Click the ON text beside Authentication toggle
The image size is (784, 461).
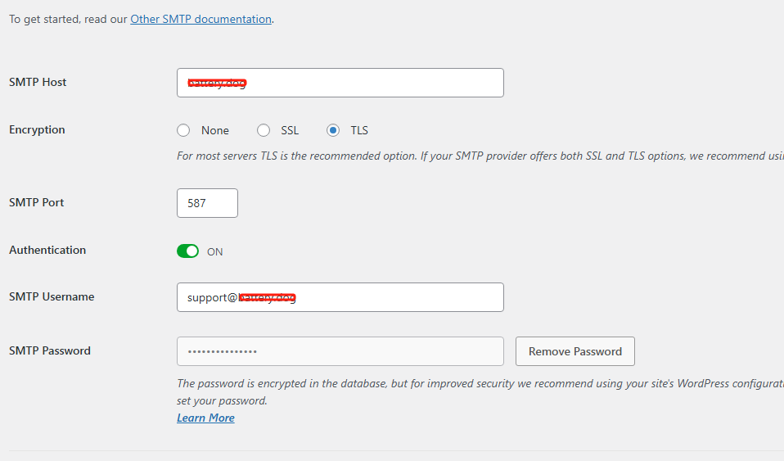pyautogui.click(x=214, y=252)
